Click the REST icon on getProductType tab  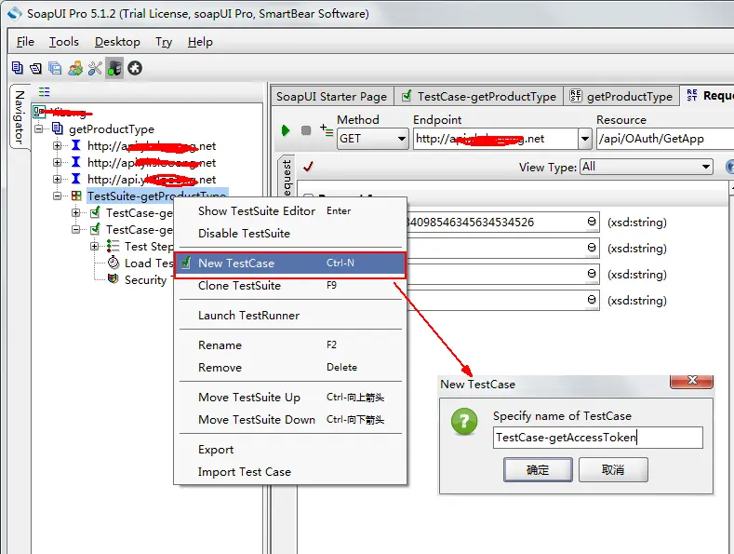point(575,96)
